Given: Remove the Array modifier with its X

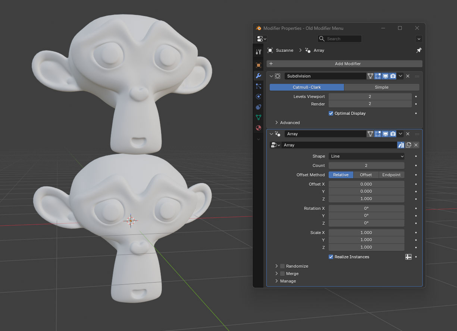Looking at the screenshot, I should click(408, 134).
